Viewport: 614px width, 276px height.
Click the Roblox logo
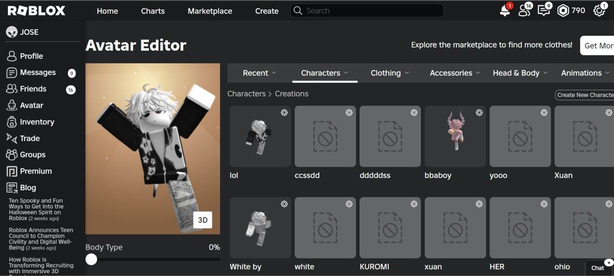tap(36, 11)
